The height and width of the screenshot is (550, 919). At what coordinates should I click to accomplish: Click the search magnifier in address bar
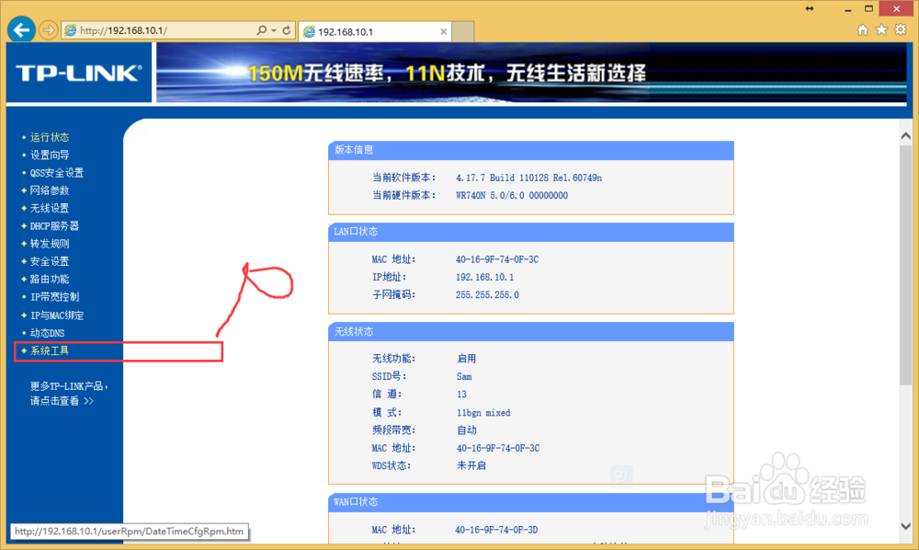click(x=261, y=30)
